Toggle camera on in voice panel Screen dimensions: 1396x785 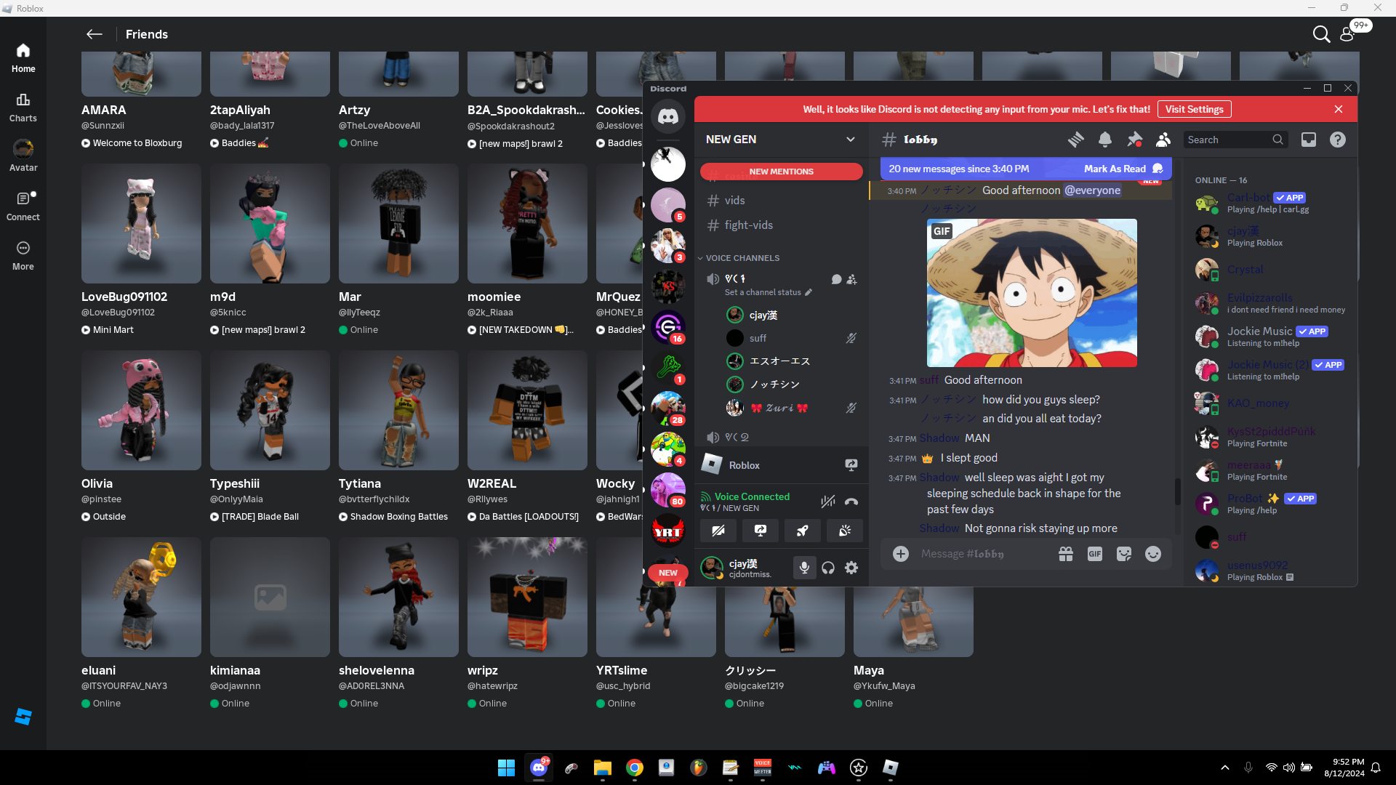[718, 531]
